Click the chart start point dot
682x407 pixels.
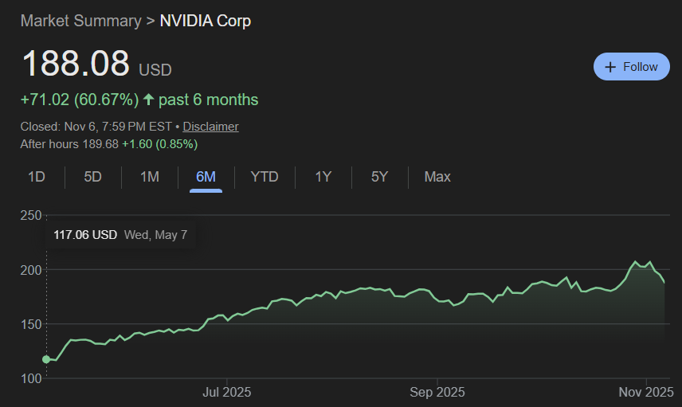coord(46,359)
